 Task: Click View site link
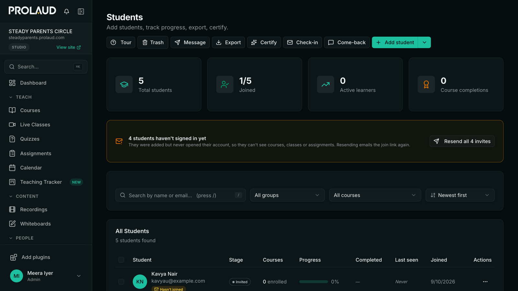pyautogui.click(x=69, y=47)
